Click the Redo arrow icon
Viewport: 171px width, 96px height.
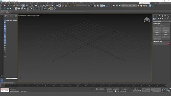[5, 6]
